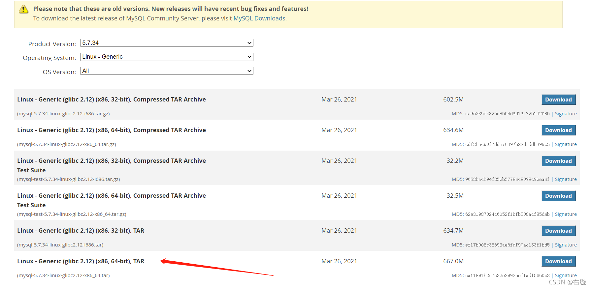
Task: Open the Operating System Linux - Generic dropdown
Action: tap(167, 57)
